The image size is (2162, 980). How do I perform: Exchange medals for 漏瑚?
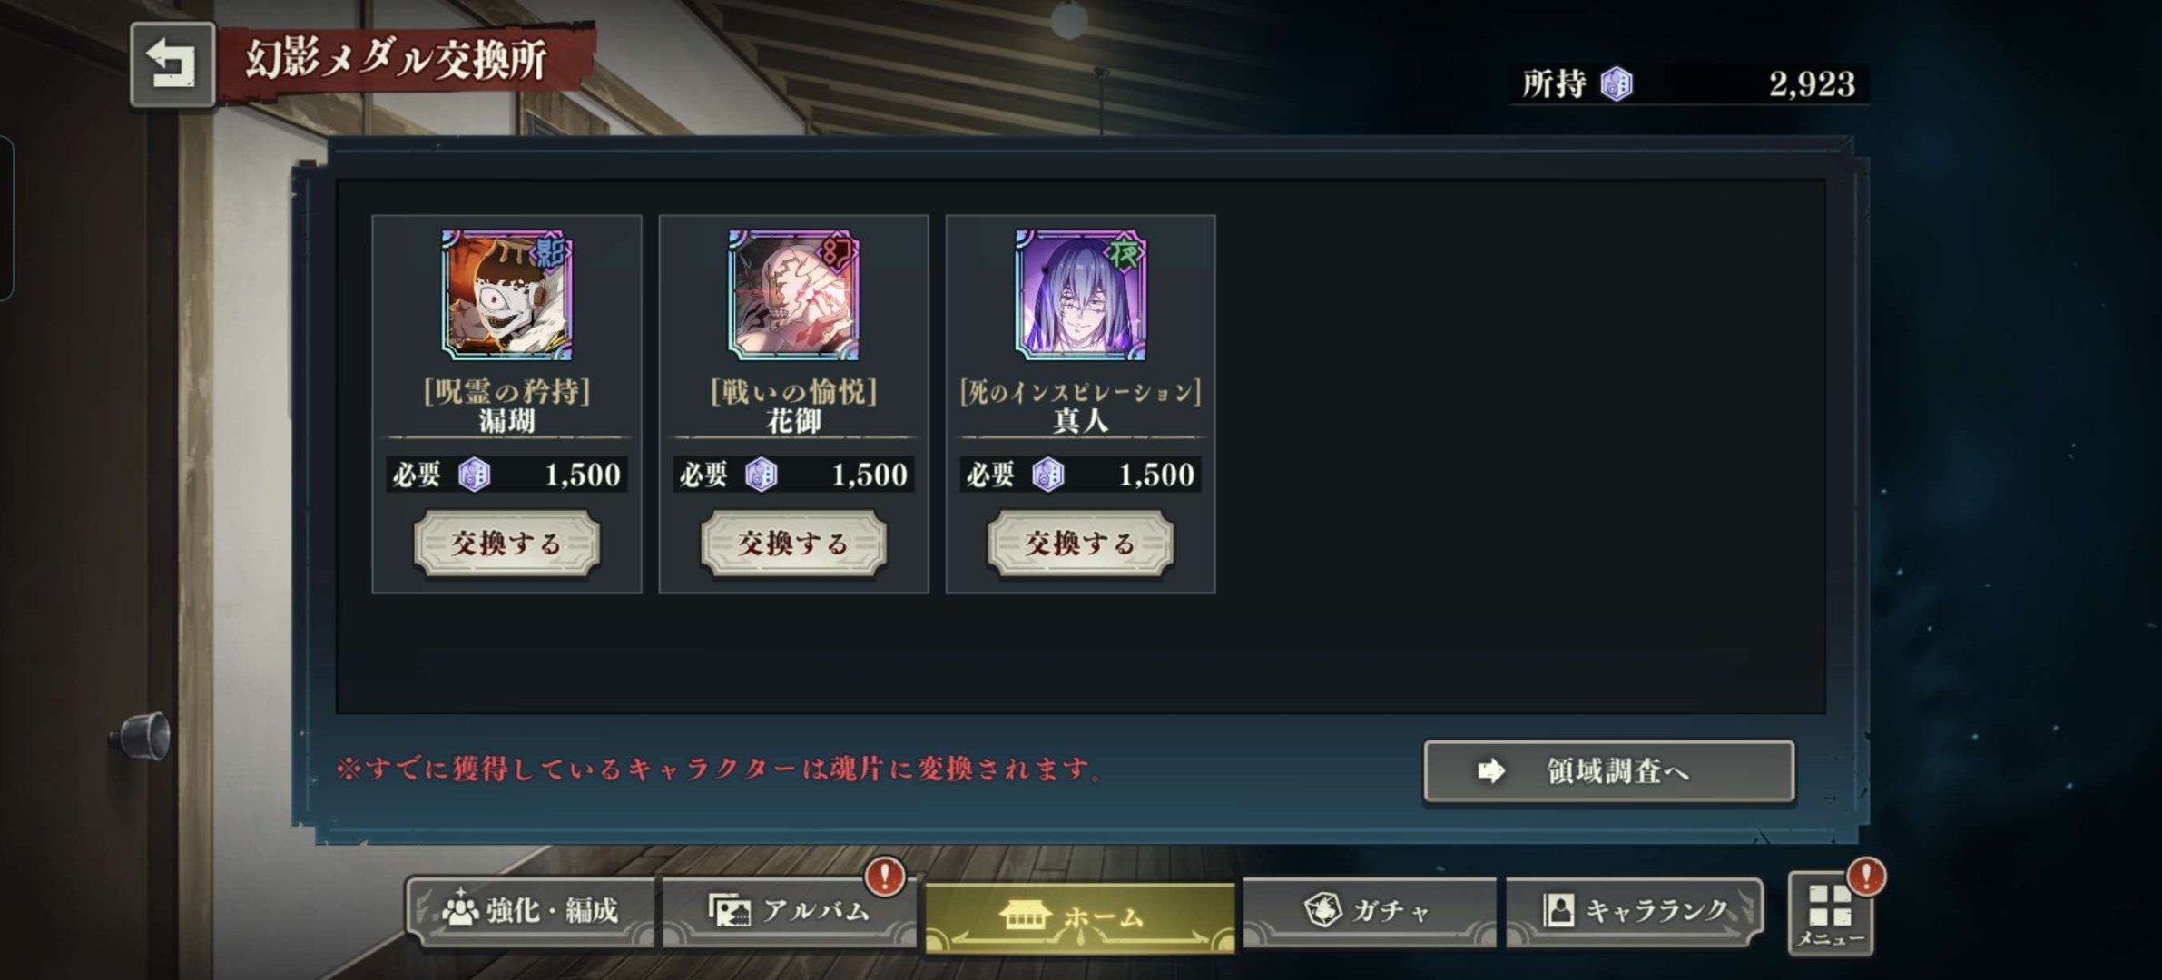pyautogui.click(x=506, y=543)
